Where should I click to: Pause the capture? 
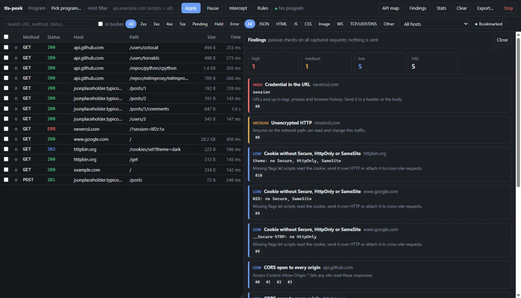213,8
